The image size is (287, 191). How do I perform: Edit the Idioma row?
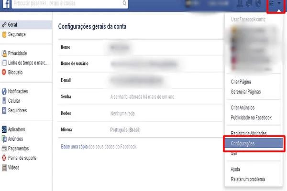point(140,130)
